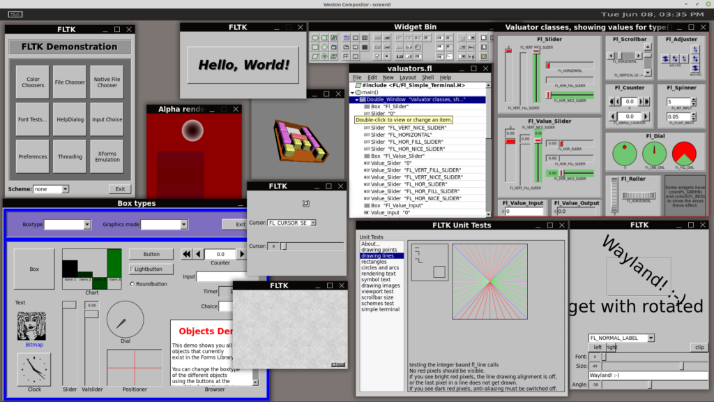
Task: Open the Shell menu in valuators.fl
Action: pyautogui.click(x=427, y=77)
